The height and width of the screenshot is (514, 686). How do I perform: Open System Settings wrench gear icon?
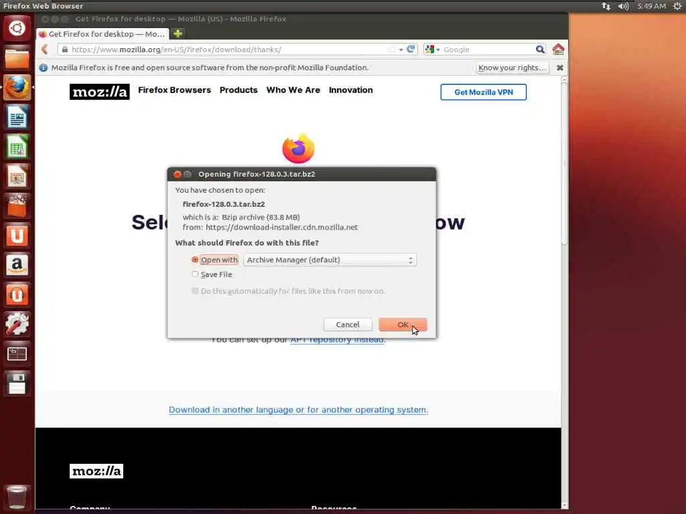point(17,325)
